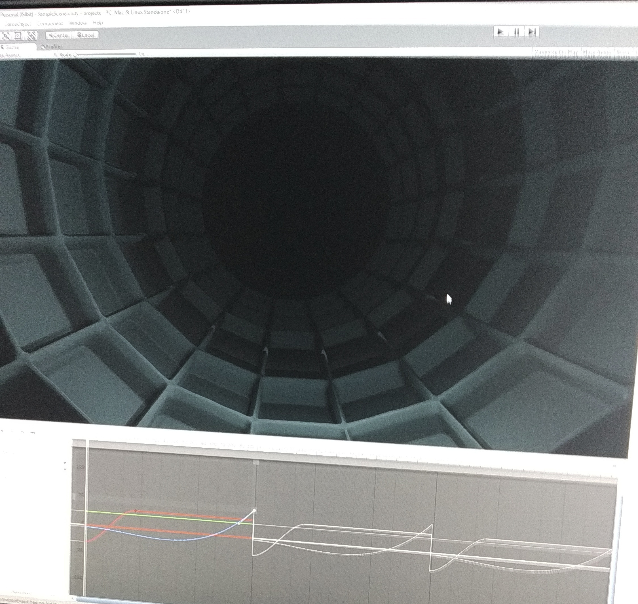This screenshot has height=604, width=638.
Task: Toggle Maximize On Play
Action: 556,52
